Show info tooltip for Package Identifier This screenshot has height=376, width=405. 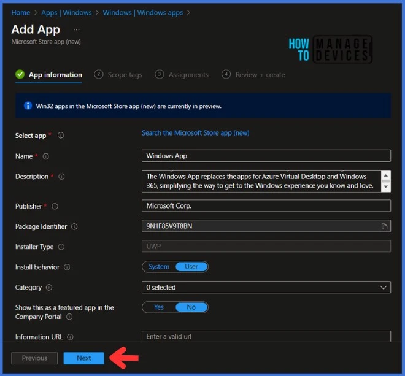click(74, 226)
